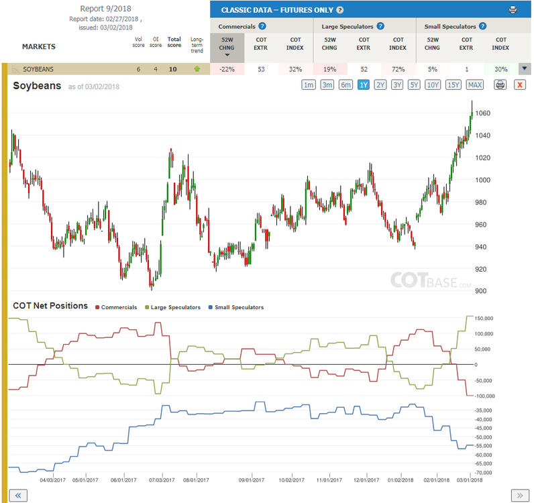Sort by Small Speculators COT EXTR column
Screen dimensions: 534x503
(466, 44)
